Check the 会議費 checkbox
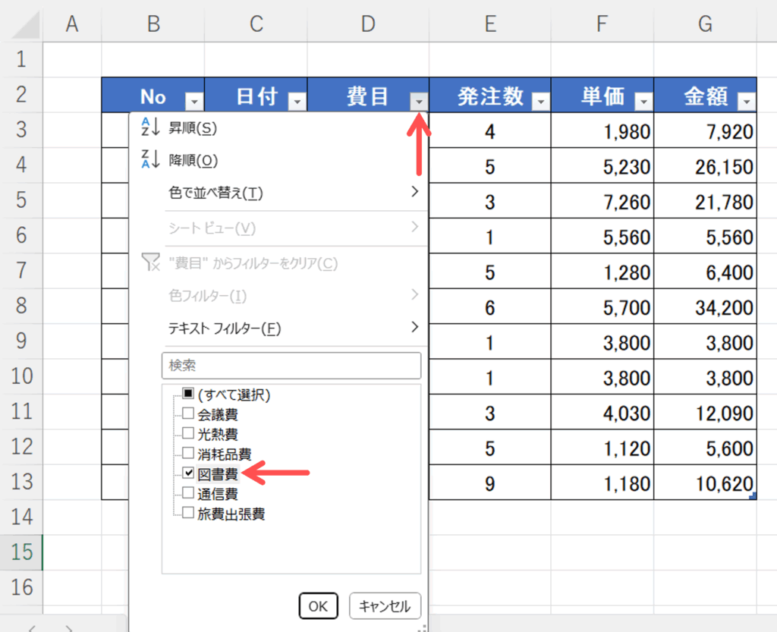This screenshot has width=777, height=632. (x=188, y=414)
